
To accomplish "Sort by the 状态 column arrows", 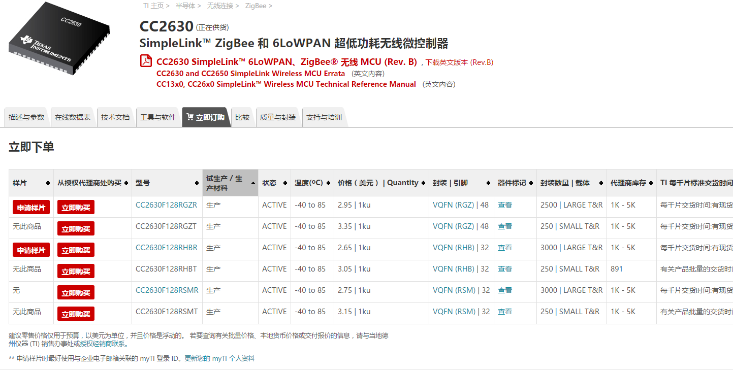I will pos(285,183).
